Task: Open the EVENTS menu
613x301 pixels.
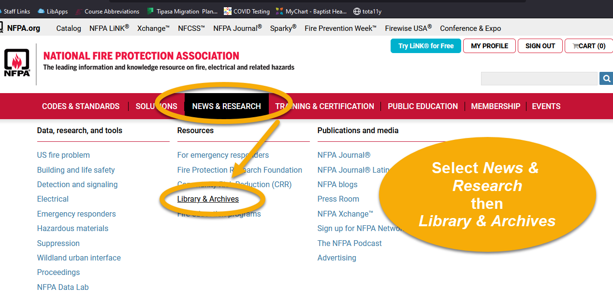Action: click(546, 106)
